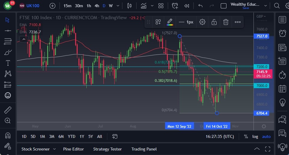Viewport: 289px width, 155px height.
Task: Undo the last action
Action: pos(200,6)
